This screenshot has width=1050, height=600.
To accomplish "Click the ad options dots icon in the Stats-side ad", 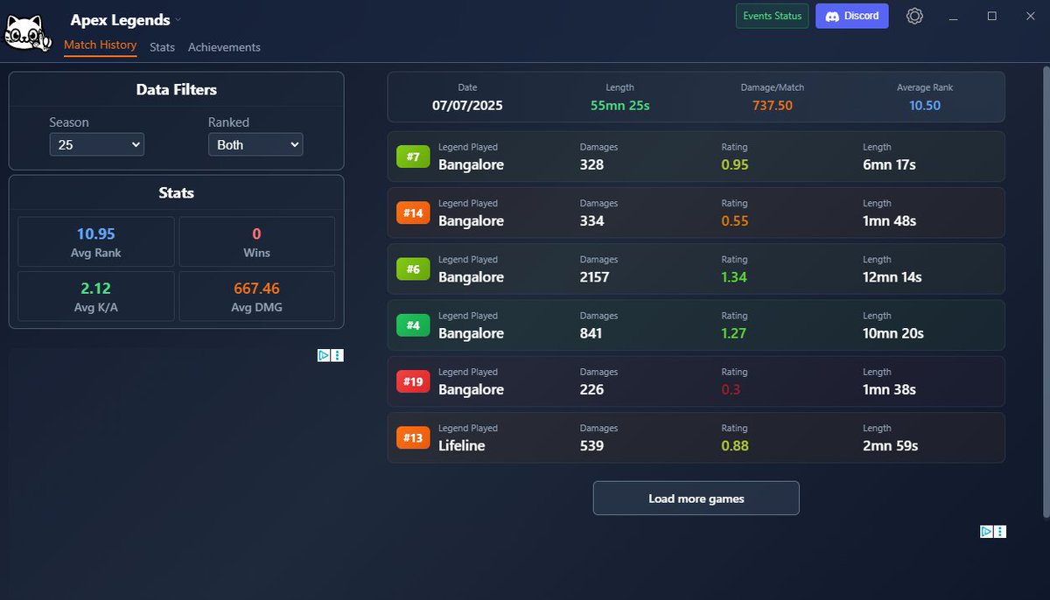I will (338, 355).
